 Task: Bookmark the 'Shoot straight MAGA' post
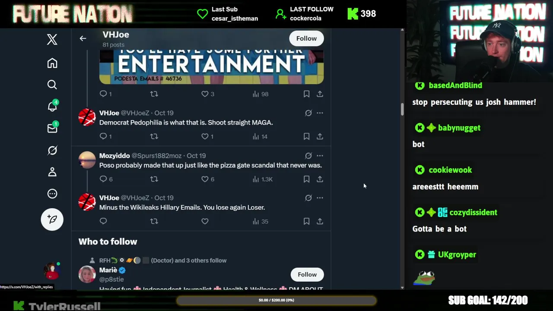tap(306, 136)
